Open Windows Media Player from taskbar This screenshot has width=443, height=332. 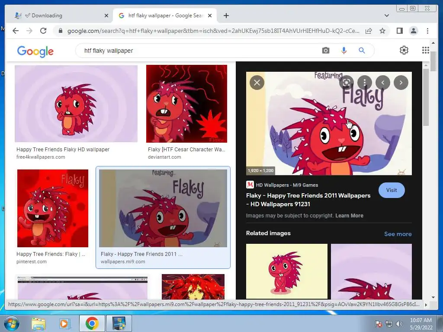(65, 324)
